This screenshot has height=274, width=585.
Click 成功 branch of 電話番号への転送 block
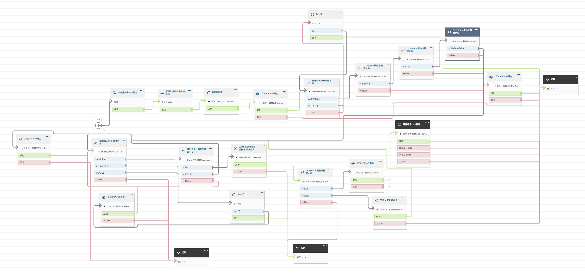(414, 141)
